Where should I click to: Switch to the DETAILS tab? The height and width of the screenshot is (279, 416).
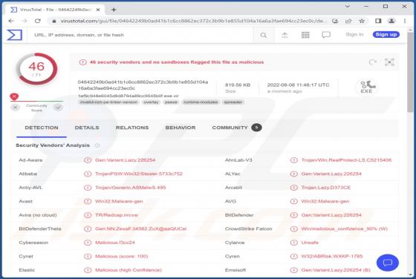click(87, 128)
